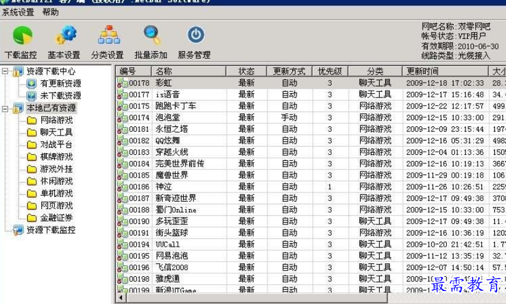The image size is (506, 304).
Task: Sort by 更新时间 column header
Action: pyautogui.click(x=446, y=71)
